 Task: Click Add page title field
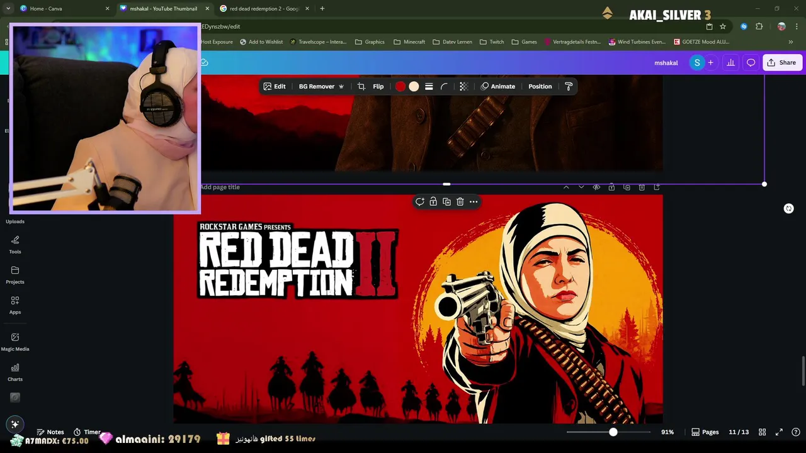(220, 187)
